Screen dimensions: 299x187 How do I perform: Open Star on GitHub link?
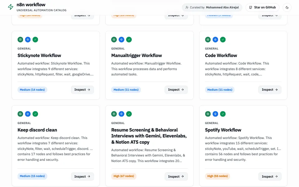[x=262, y=7]
